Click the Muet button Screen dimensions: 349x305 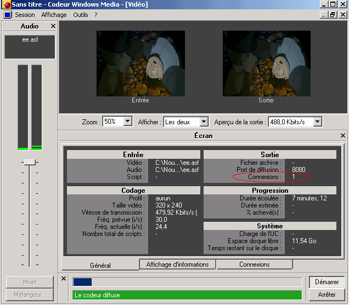click(x=30, y=282)
